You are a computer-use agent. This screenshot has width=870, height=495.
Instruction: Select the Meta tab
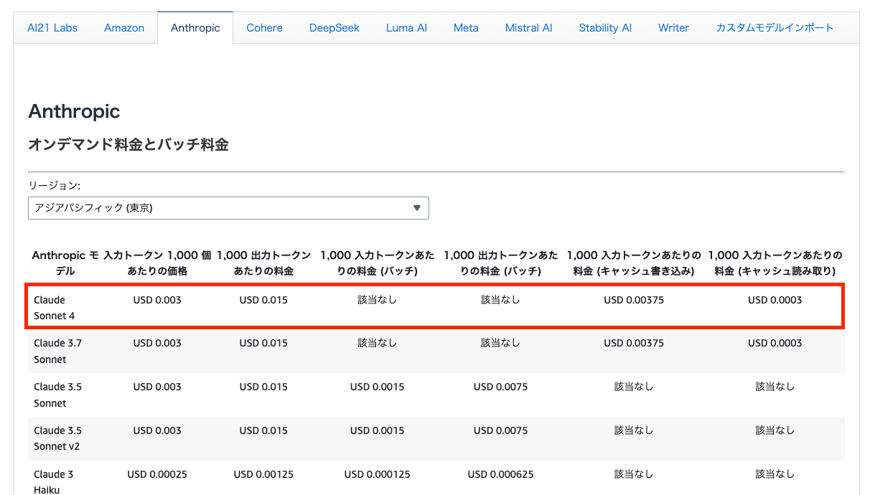[x=466, y=28]
